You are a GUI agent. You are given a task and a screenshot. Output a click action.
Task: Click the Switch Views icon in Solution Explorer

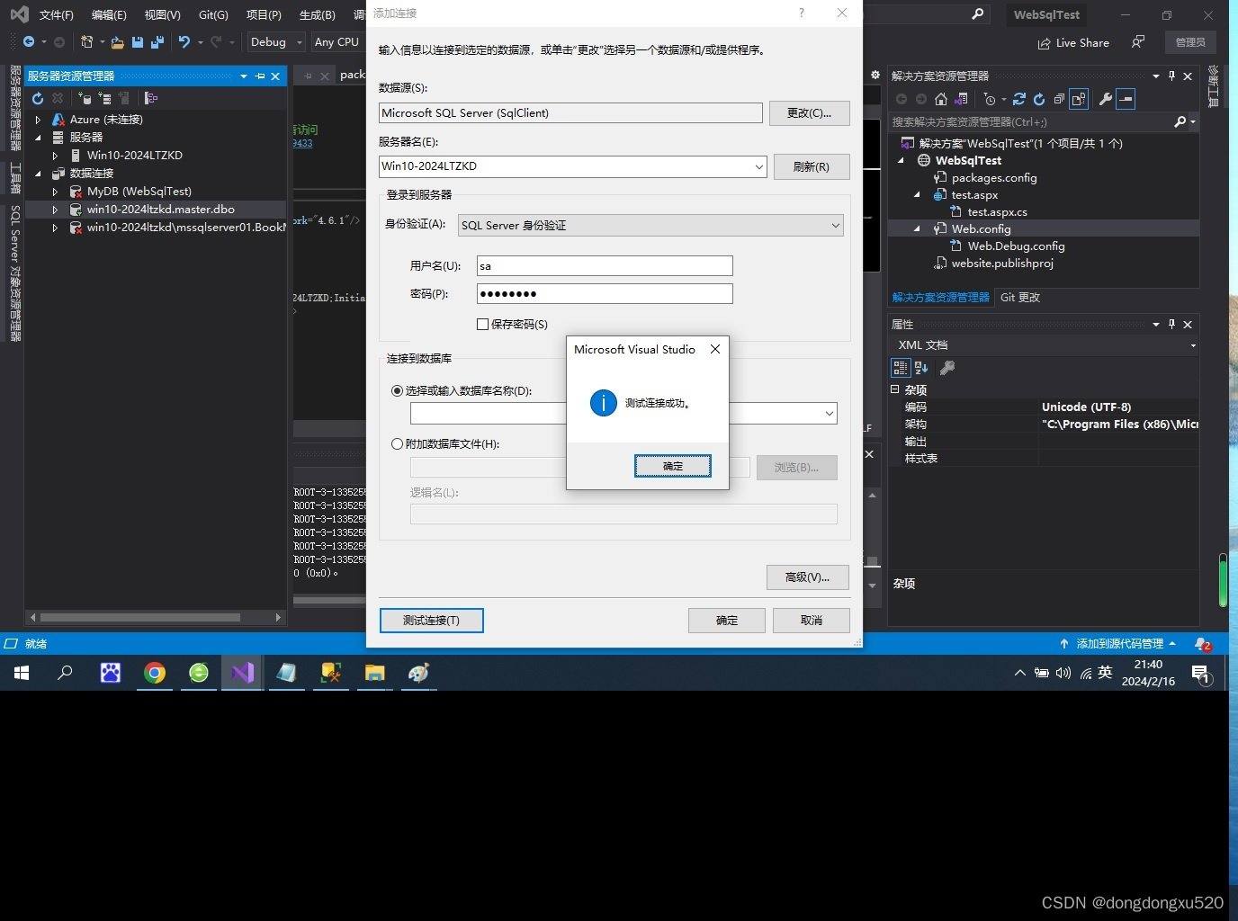click(961, 99)
